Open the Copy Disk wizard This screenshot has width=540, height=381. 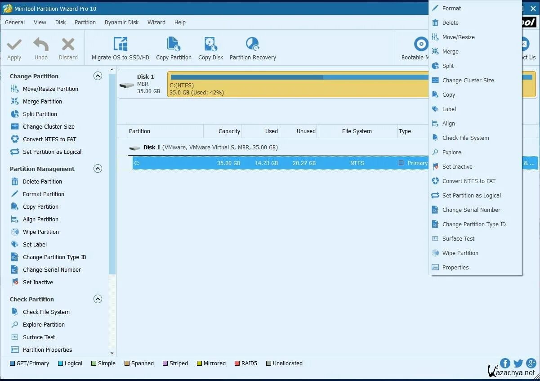[211, 49]
